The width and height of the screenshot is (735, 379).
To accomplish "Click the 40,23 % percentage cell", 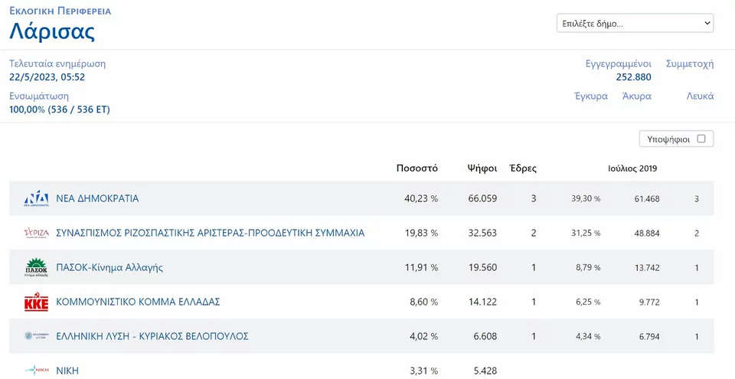I will [421, 198].
